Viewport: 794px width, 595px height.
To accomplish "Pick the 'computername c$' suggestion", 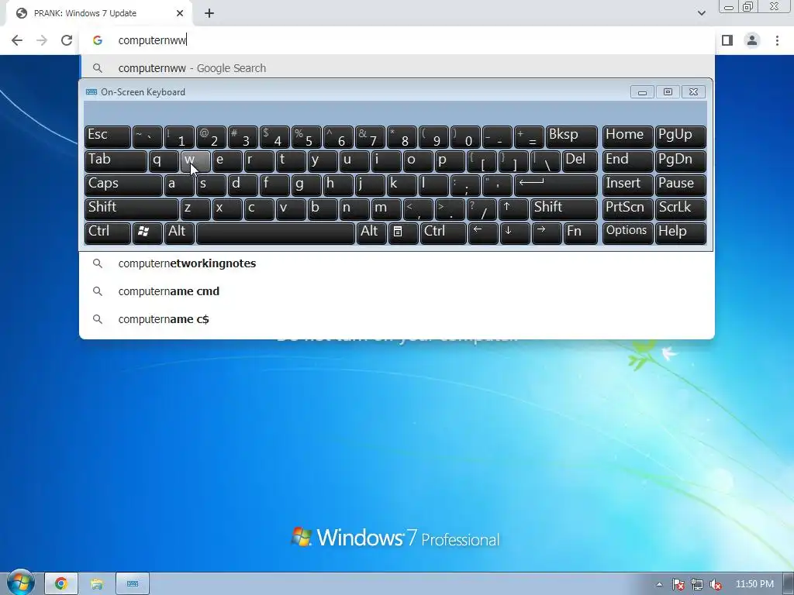I will [396, 319].
